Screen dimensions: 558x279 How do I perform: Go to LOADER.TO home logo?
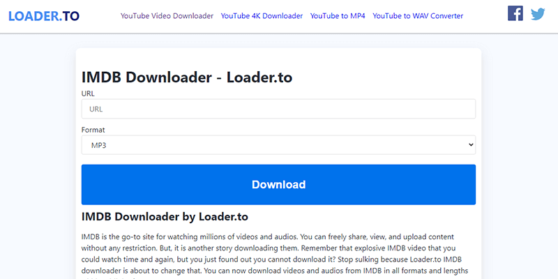(x=44, y=16)
